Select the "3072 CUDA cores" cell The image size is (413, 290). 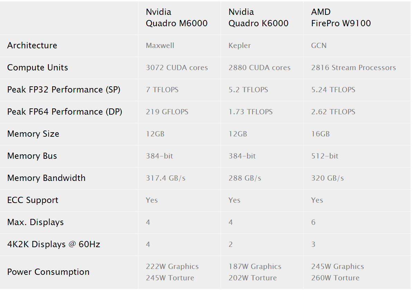[177, 68]
